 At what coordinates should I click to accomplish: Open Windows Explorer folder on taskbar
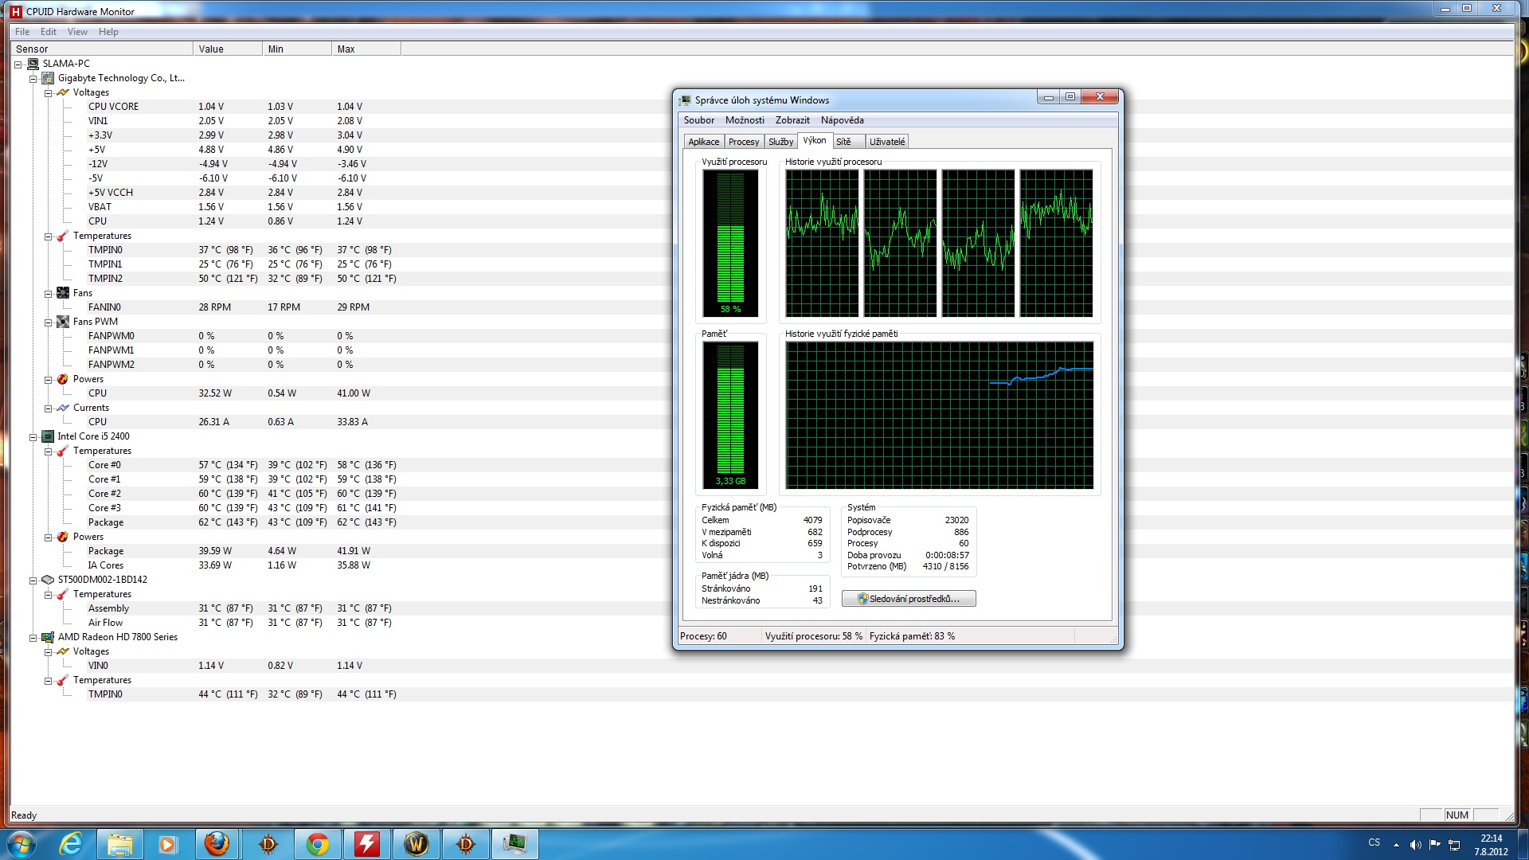[x=120, y=844]
